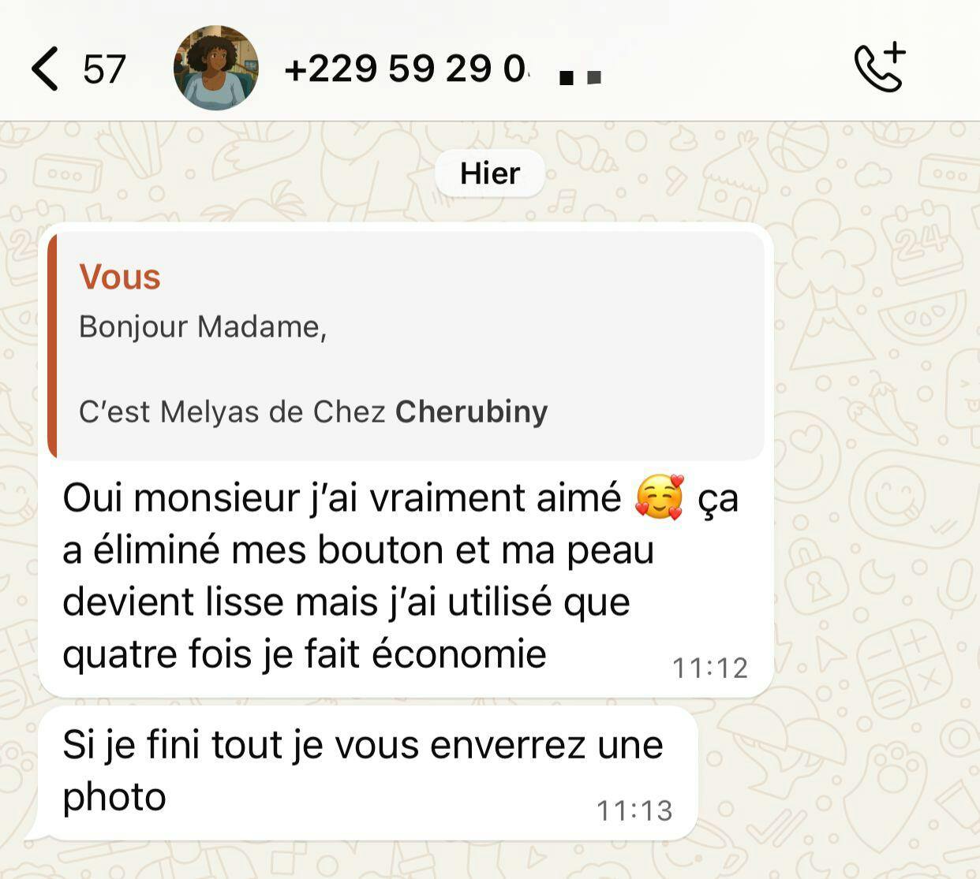The height and width of the screenshot is (879, 980).
Task: Click the unread count 57
Action: point(104,69)
